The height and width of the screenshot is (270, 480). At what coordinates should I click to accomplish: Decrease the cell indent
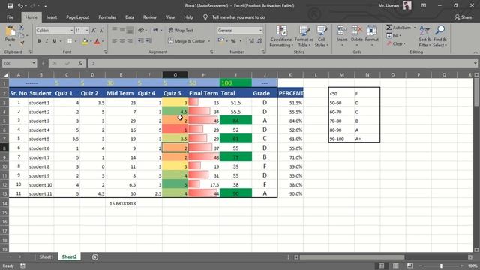[x=140, y=41]
